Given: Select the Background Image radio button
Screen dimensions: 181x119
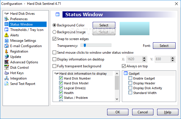Looking at the screenshot, I should coord(54,32).
